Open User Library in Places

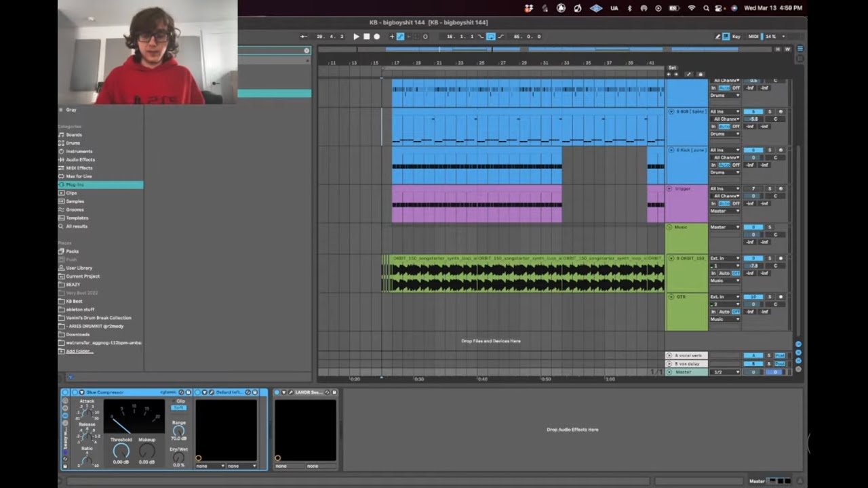point(79,268)
